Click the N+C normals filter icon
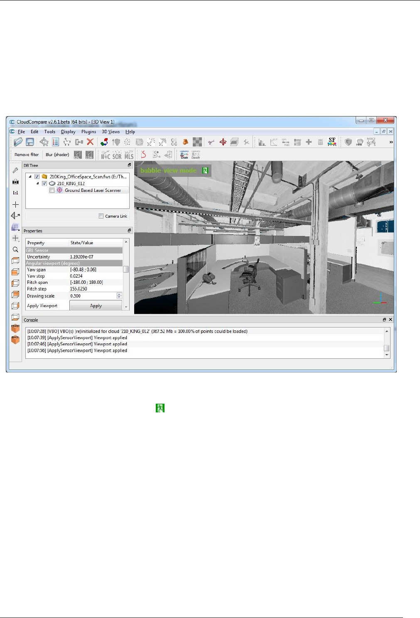Image resolution: width=420 pixels, height=618 pixels. tap(106, 155)
